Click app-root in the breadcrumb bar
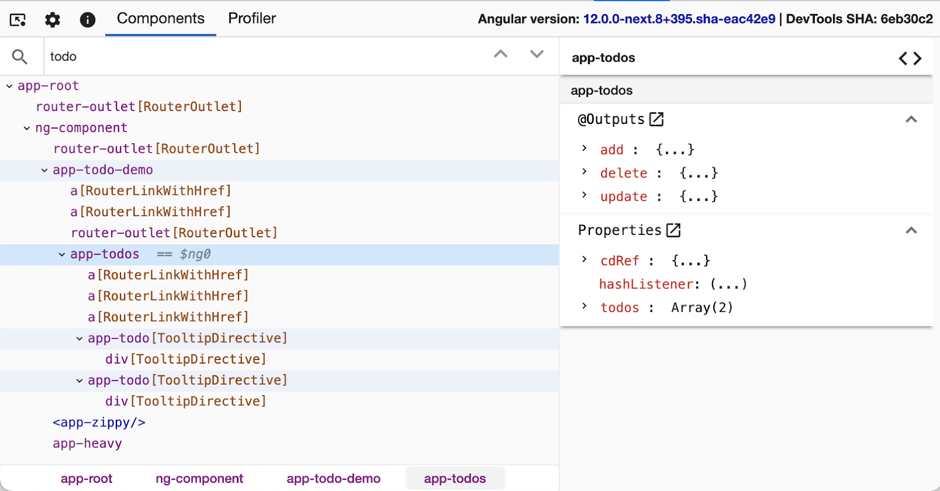Image resolution: width=940 pixels, height=491 pixels. pos(86,479)
